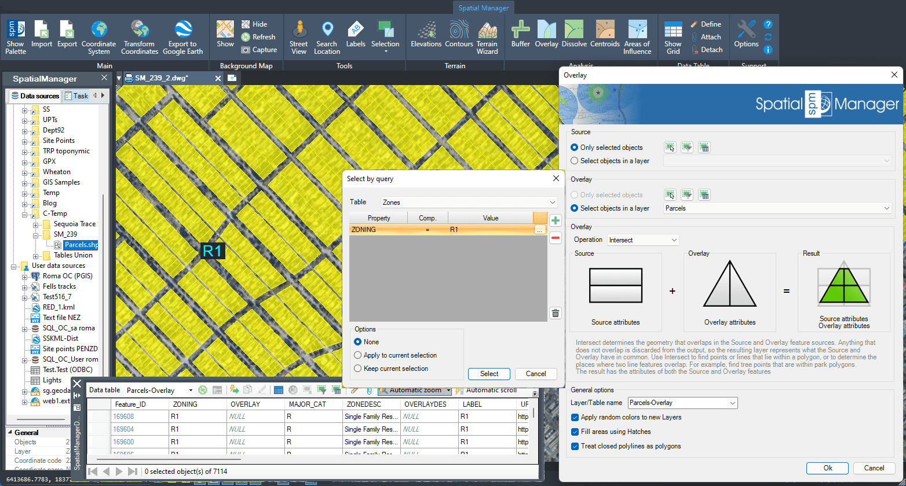Open Data table dropdown Parcels-Overlay
The height and width of the screenshot is (486, 906).
[x=159, y=391]
